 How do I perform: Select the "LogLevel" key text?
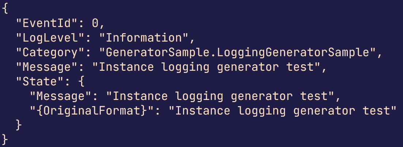(x=50, y=38)
